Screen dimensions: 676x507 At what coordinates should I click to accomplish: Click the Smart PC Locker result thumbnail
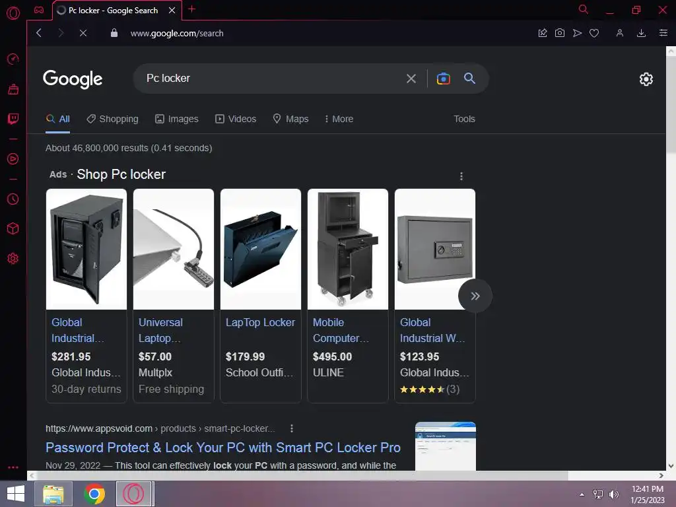click(x=446, y=446)
